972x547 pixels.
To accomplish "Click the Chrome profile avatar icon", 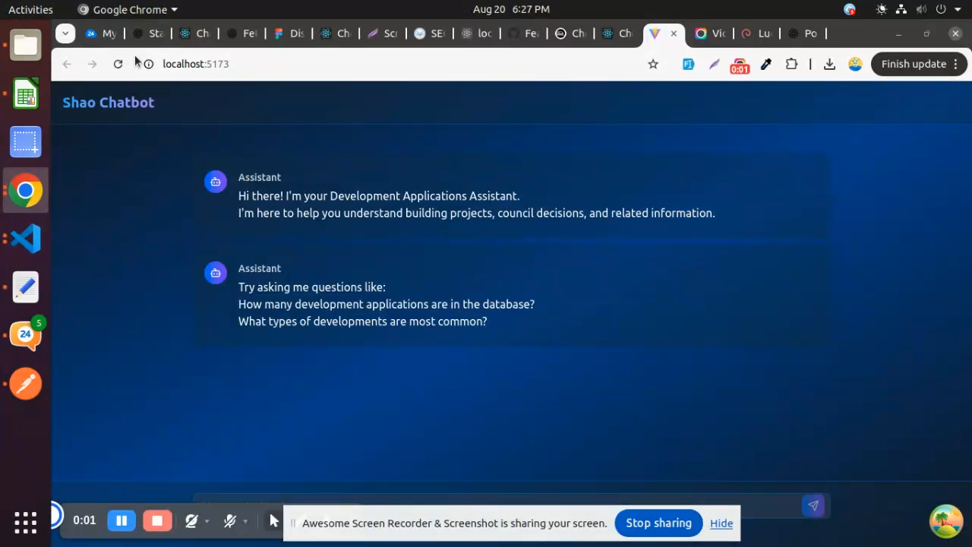I will pyautogui.click(x=855, y=65).
